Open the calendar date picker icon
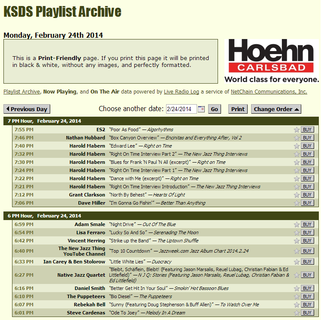The image size is (321, 320). pyautogui.click(x=201, y=109)
